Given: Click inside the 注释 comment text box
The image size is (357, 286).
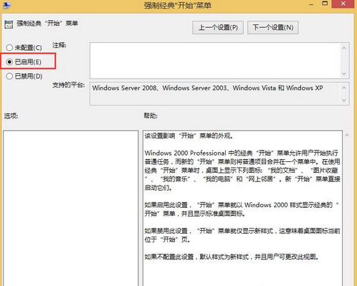Looking at the screenshot, I should point(215,60).
